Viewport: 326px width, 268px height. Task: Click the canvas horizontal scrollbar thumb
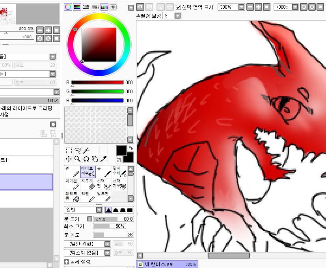click(229, 255)
